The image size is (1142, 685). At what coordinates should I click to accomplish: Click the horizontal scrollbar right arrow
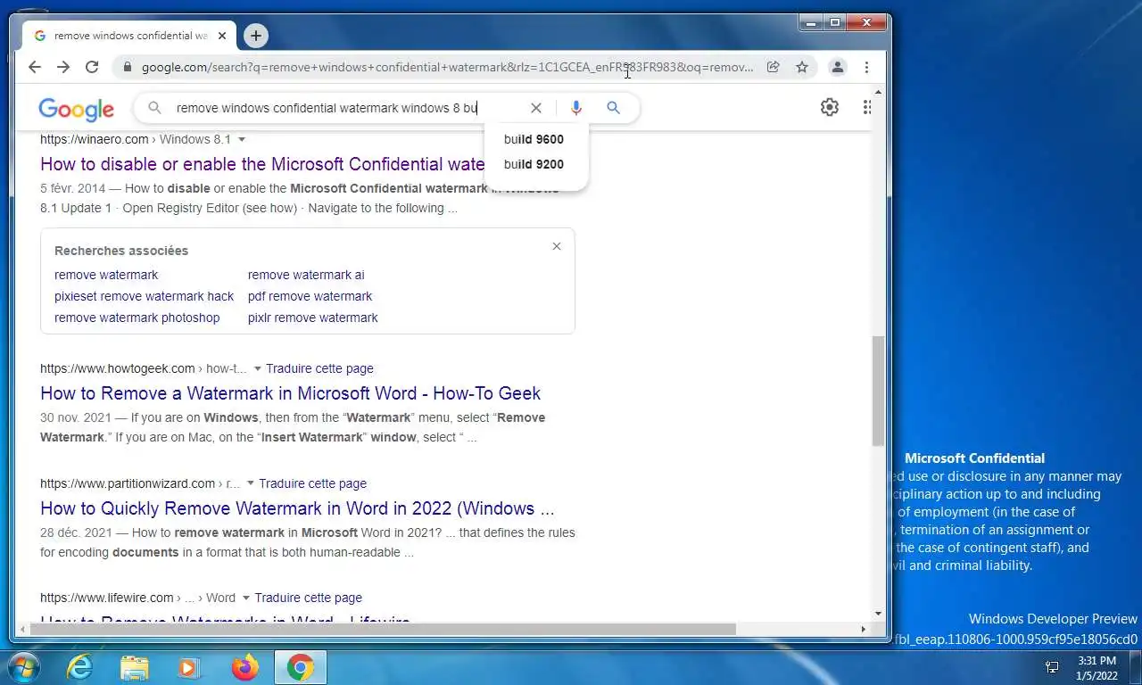point(863,629)
